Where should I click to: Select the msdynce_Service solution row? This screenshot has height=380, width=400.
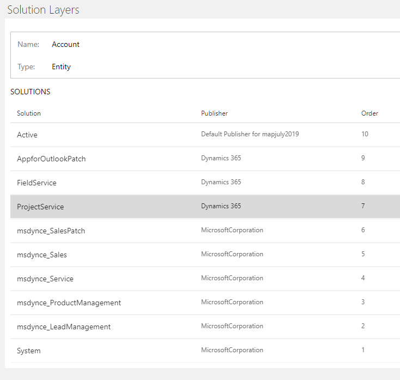click(x=205, y=279)
